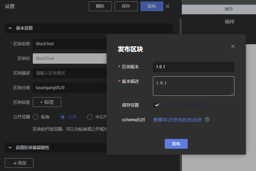This screenshot has width=256, height=171.
Task: Focus the 区块版本 input field
Action: (x=193, y=67)
